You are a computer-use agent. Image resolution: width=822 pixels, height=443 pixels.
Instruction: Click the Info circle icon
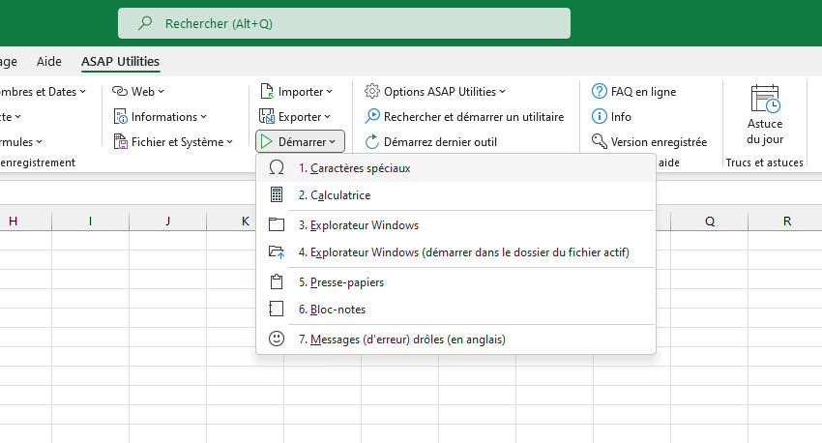600,116
